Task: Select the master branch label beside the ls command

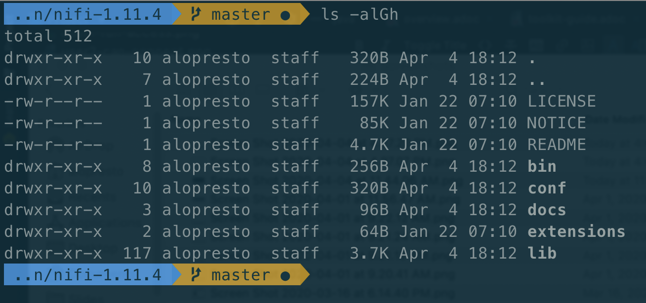Action: pyautogui.click(x=241, y=14)
